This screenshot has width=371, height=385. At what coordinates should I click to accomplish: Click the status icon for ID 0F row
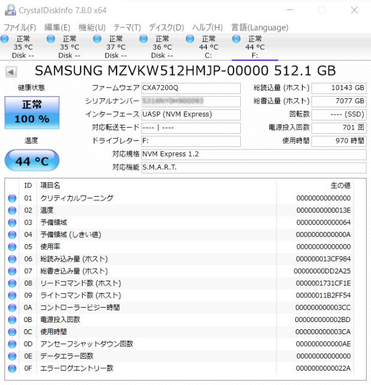coord(12,368)
